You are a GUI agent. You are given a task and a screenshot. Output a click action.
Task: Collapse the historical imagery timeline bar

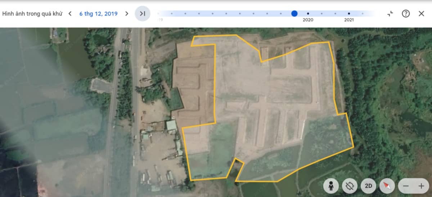click(390, 14)
